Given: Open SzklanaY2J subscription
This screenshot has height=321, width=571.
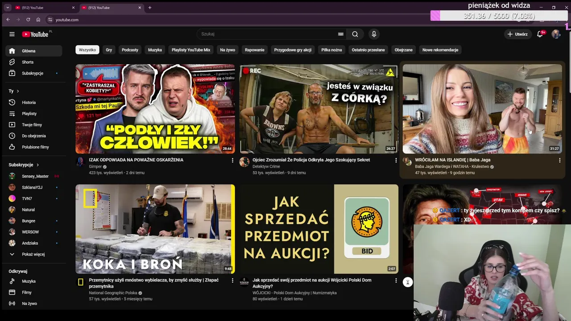Looking at the screenshot, I should pos(34,187).
